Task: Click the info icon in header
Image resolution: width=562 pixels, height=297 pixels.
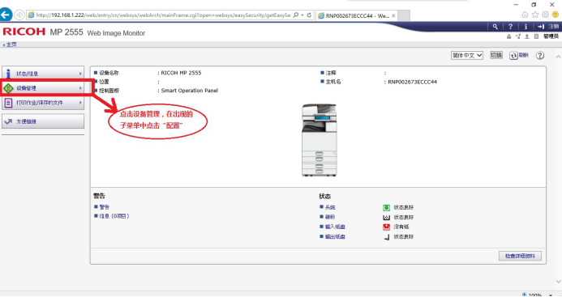Action: coord(526,27)
